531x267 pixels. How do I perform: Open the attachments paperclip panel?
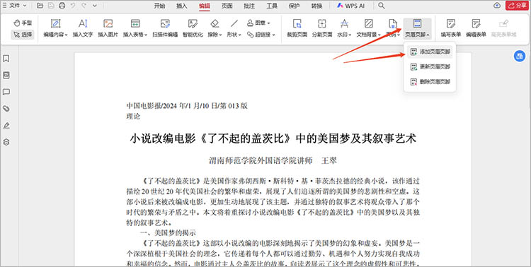pyautogui.click(x=6, y=109)
